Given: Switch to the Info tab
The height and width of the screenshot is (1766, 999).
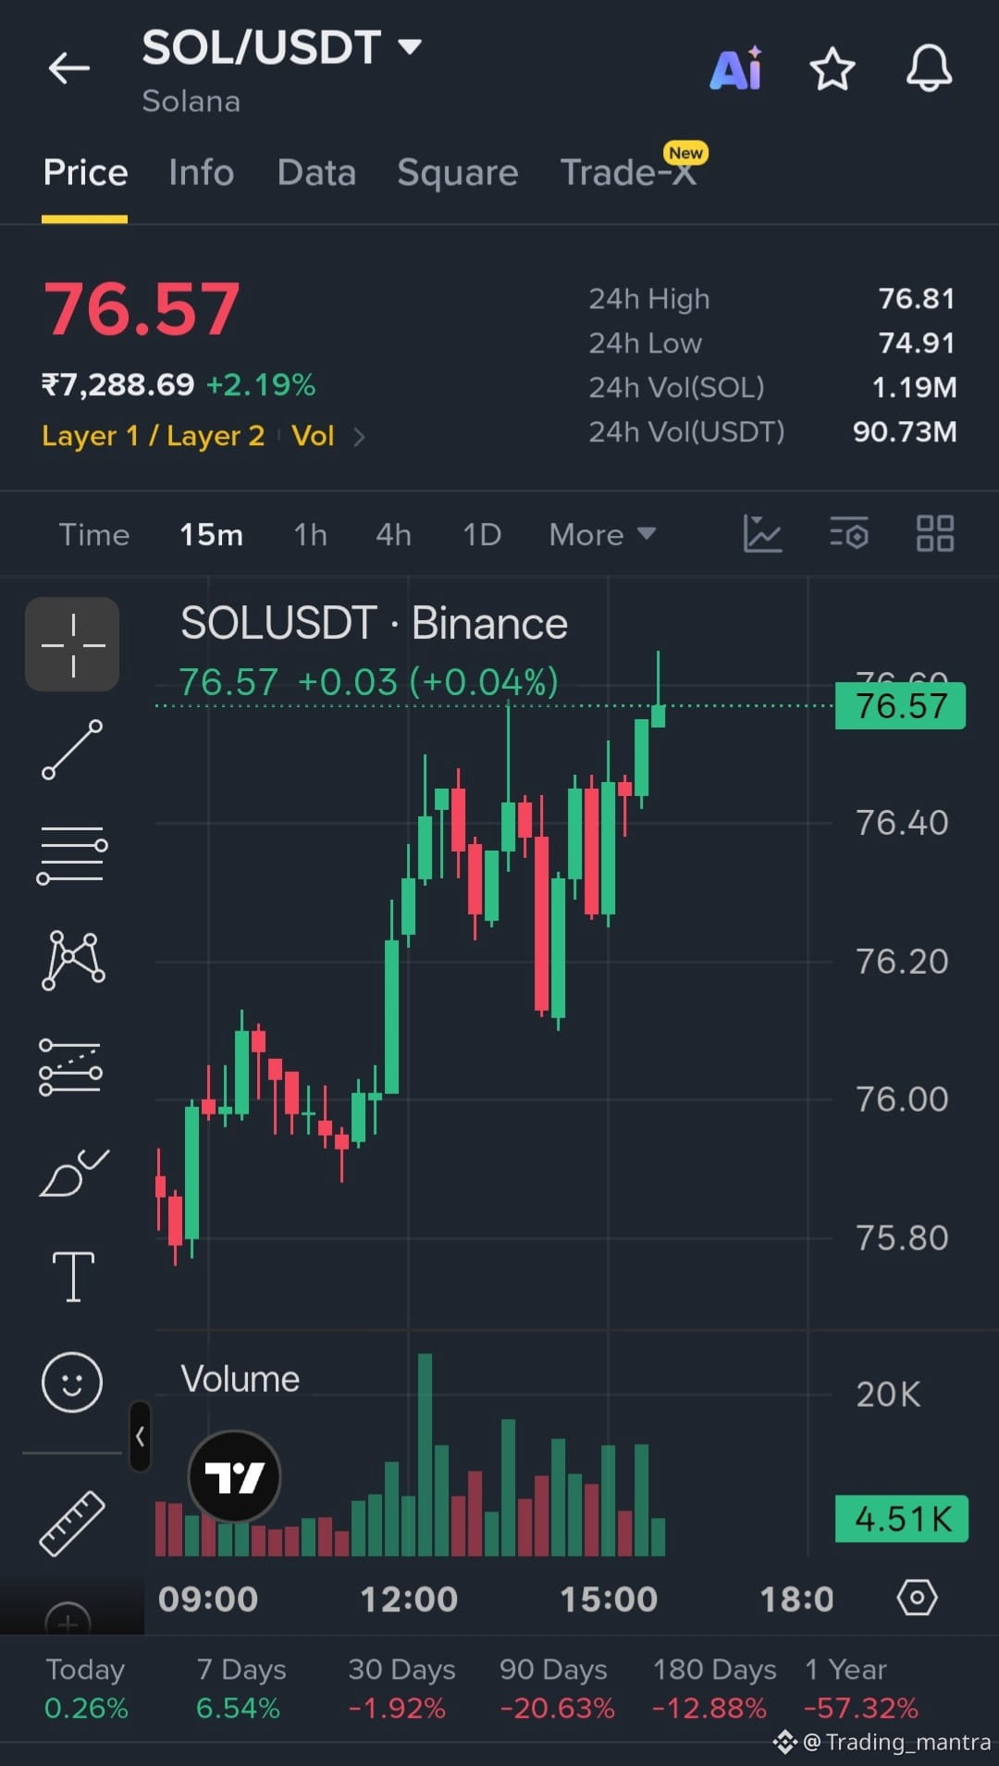Looking at the screenshot, I should (202, 173).
